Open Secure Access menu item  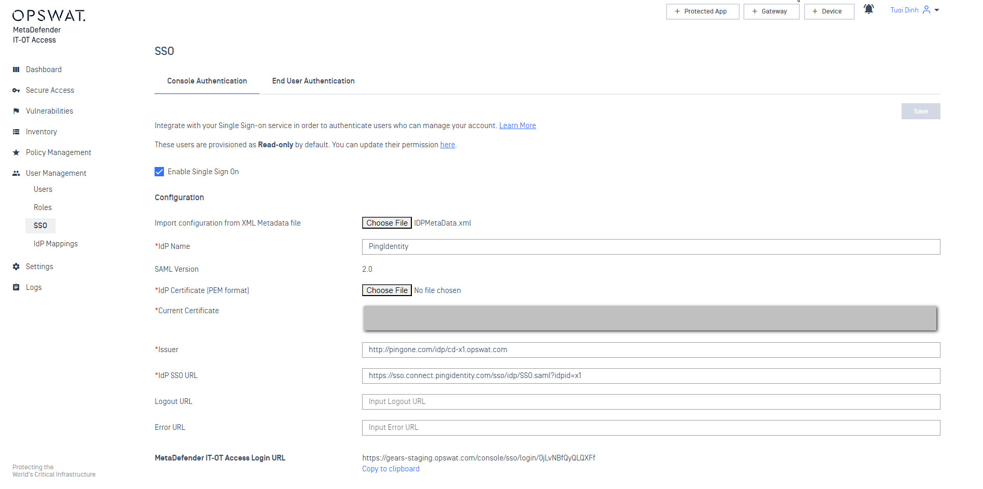50,90
